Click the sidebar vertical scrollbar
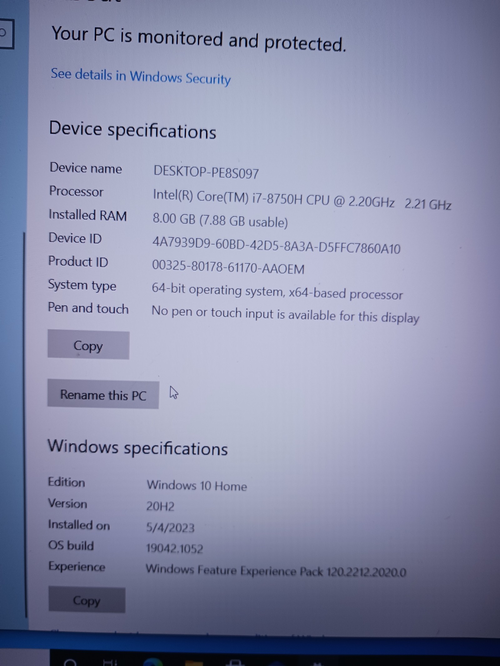Image resolution: width=500 pixels, height=666 pixels. tap(25, 425)
